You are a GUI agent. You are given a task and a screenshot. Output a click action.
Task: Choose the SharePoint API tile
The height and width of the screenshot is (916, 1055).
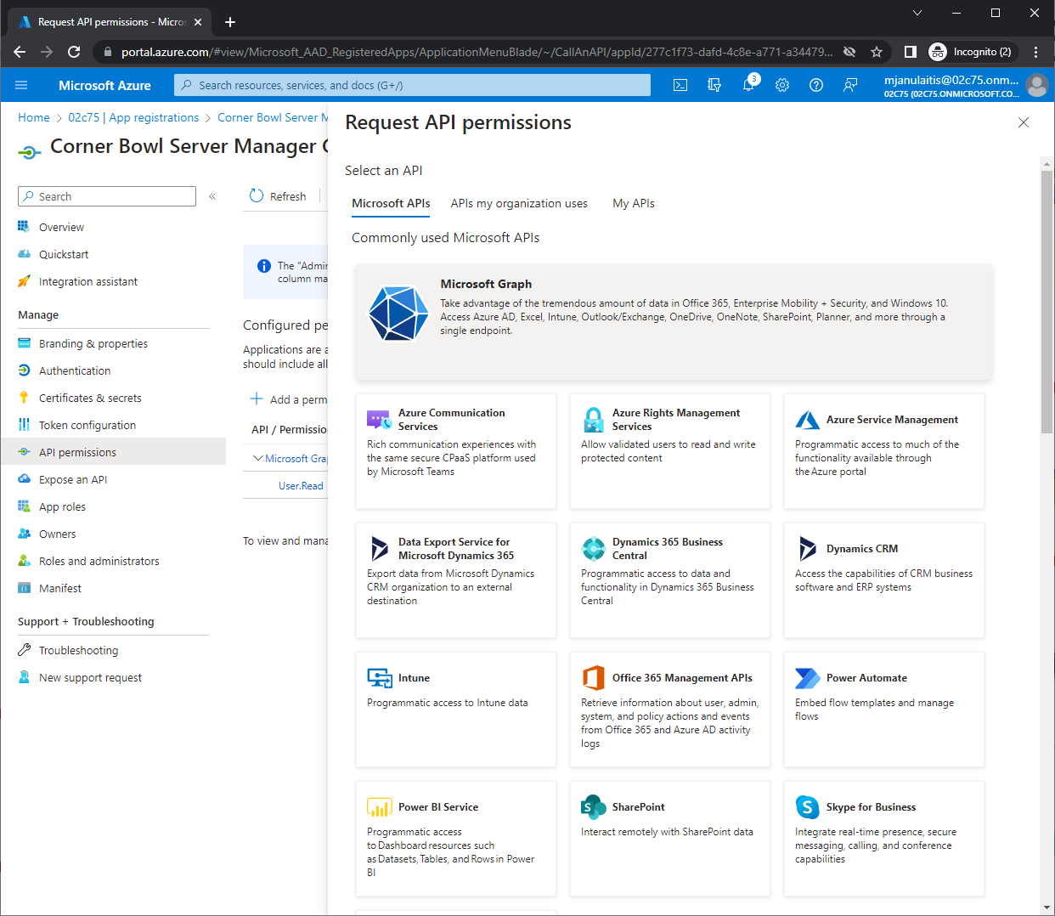click(x=669, y=838)
